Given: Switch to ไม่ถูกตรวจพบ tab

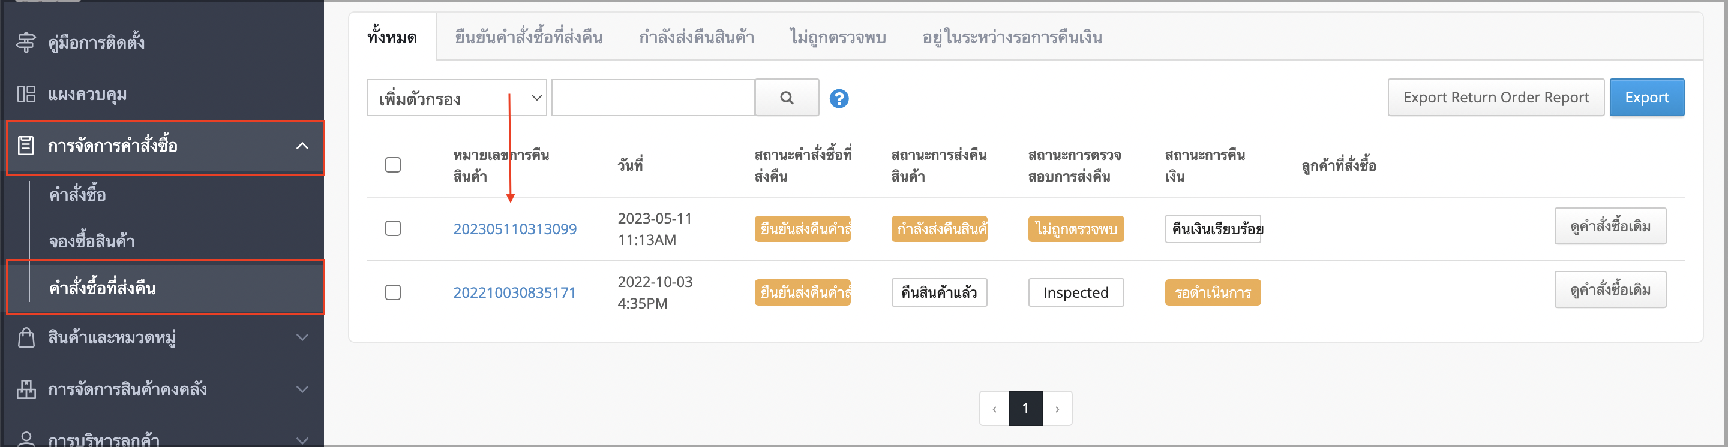Looking at the screenshot, I should click(839, 37).
